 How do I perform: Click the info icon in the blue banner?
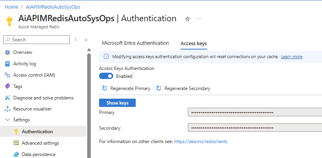(106, 57)
